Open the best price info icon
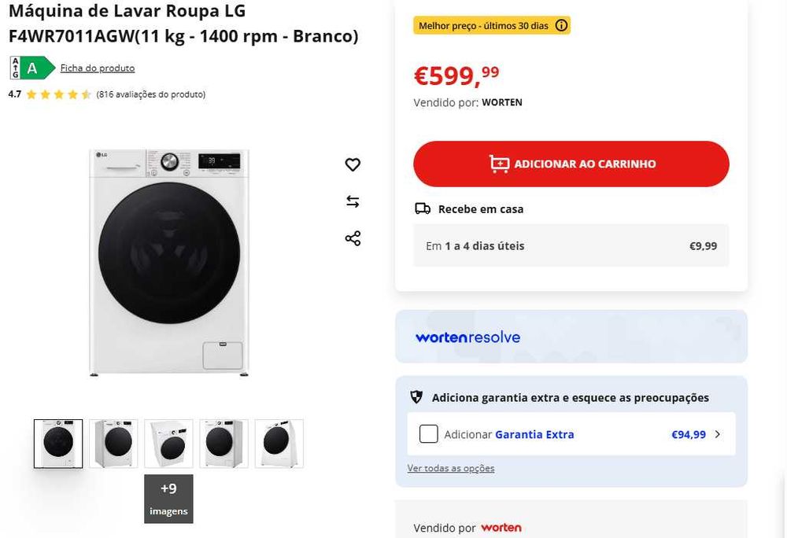The image size is (787, 538). [561, 26]
